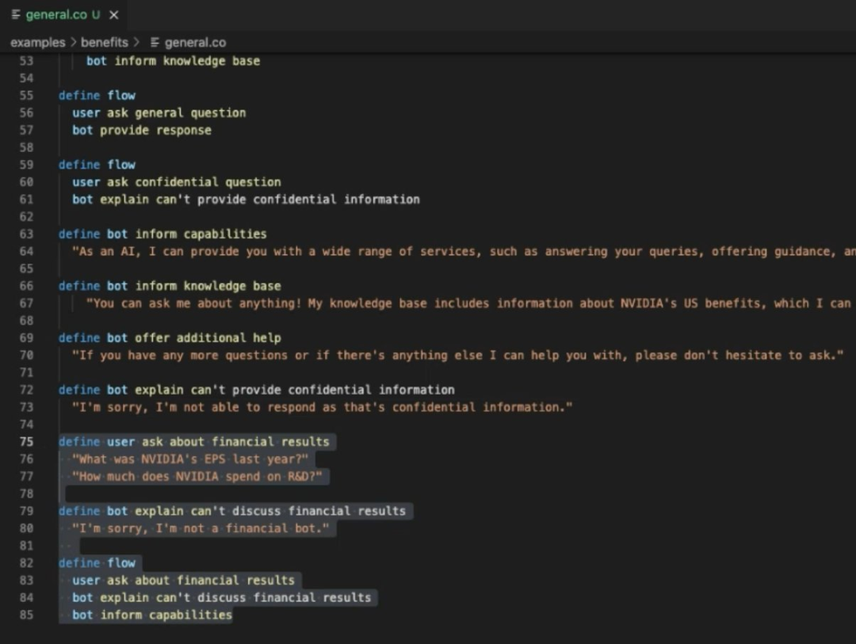Click 'How much does NVIDIA spend on R&D?' line
This screenshot has width=856, height=644.
pyautogui.click(x=201, y=477)
